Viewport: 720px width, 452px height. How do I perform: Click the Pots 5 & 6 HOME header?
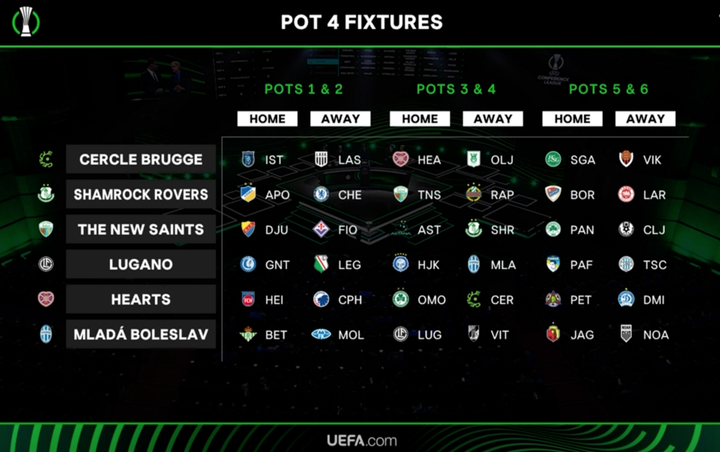[572, 119]
